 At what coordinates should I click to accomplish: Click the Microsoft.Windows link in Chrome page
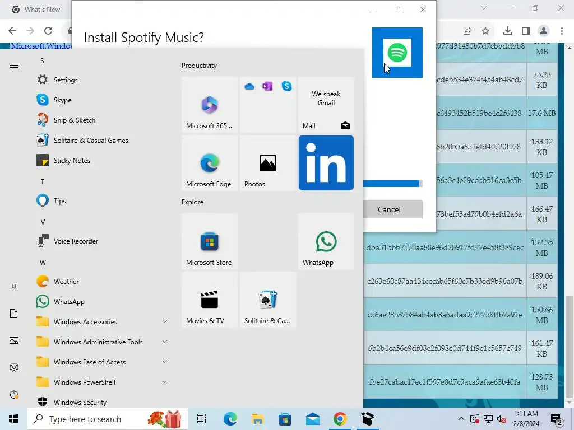click(x=41, y=46)
